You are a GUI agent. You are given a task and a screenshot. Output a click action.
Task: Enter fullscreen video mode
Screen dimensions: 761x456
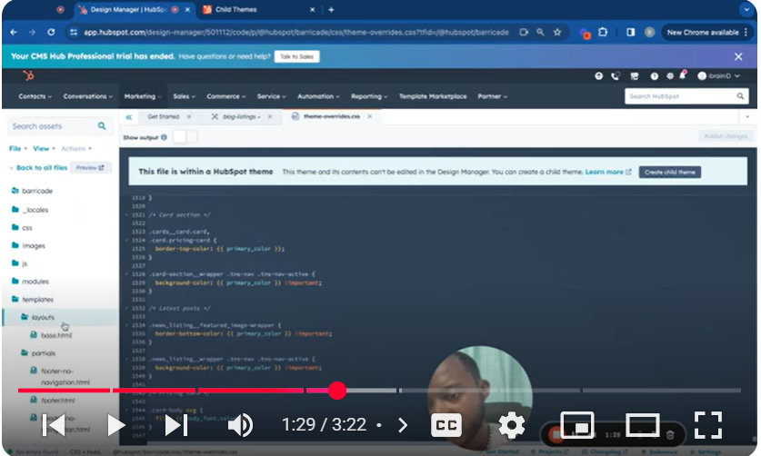pos(708,425)
